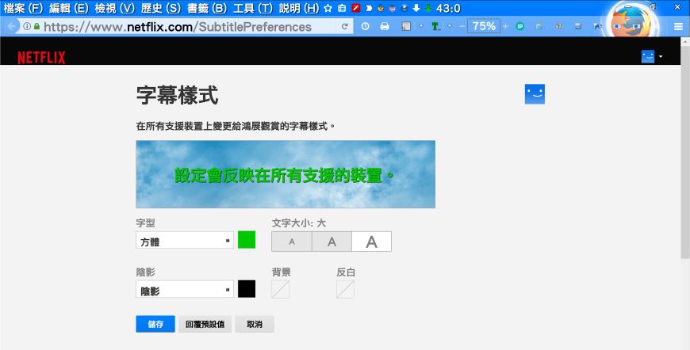Image resolution: width=690 pixels, height=350 pixels.
Task: Open the Firefox hamburger menu
Action: point(679,26)
